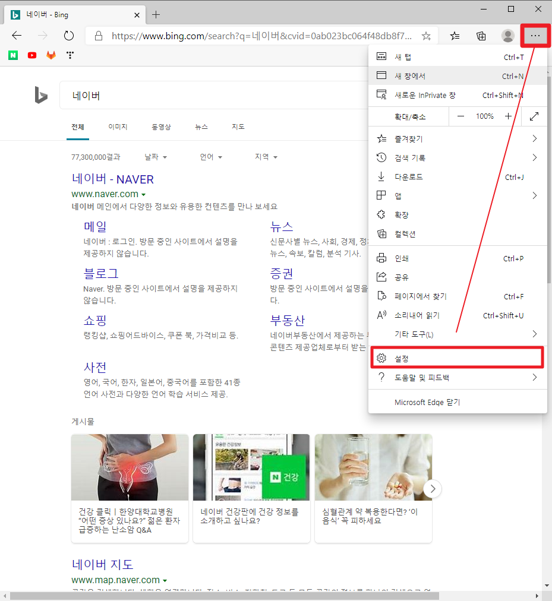The height and width of the screenshot is (601, 552).
Task: Open 부동산 sublink
Action: coord(288,321)
